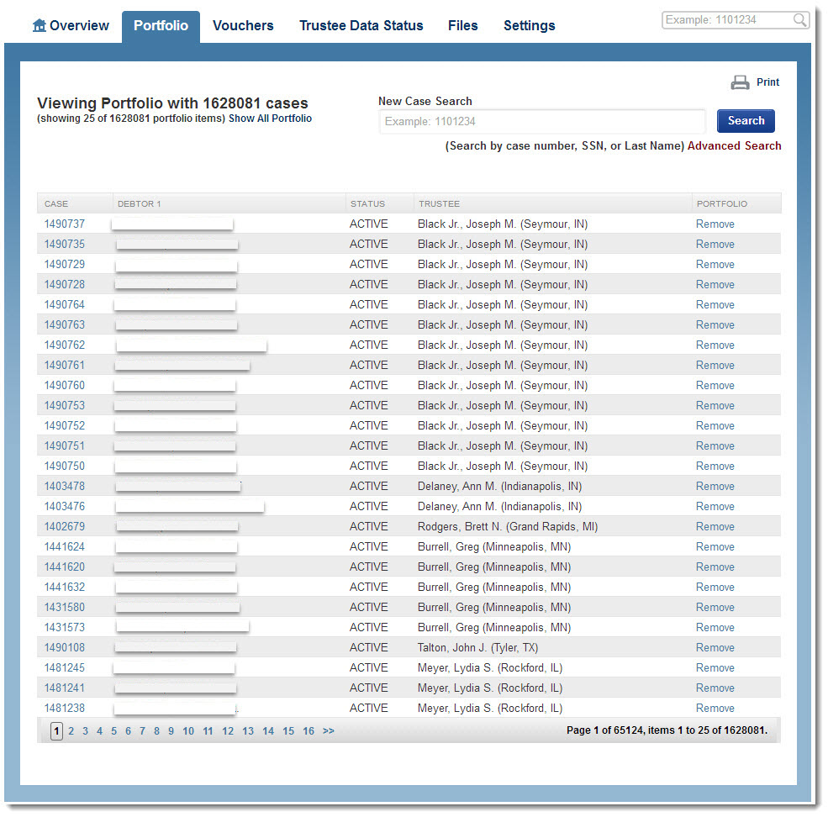Jump to page 16 of results

pyautogui.click(x=309, y=731)
